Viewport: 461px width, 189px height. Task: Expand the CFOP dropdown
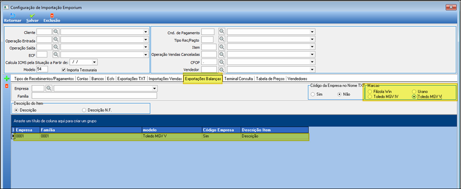click(x=312, y=62)
